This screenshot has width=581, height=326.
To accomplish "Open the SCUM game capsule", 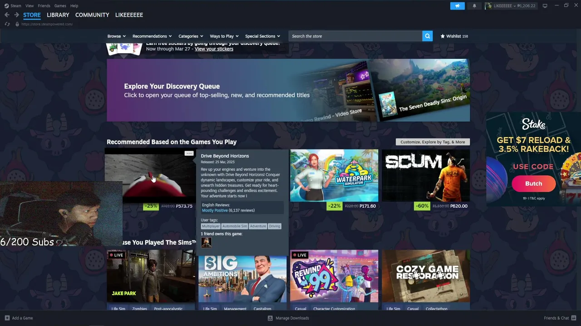I will coord(426,175).
